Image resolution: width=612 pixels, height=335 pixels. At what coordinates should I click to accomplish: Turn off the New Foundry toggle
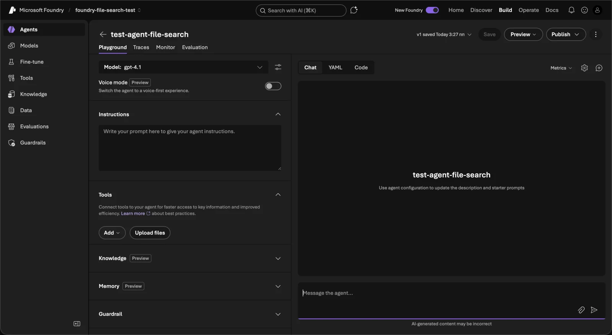[432, 10]
